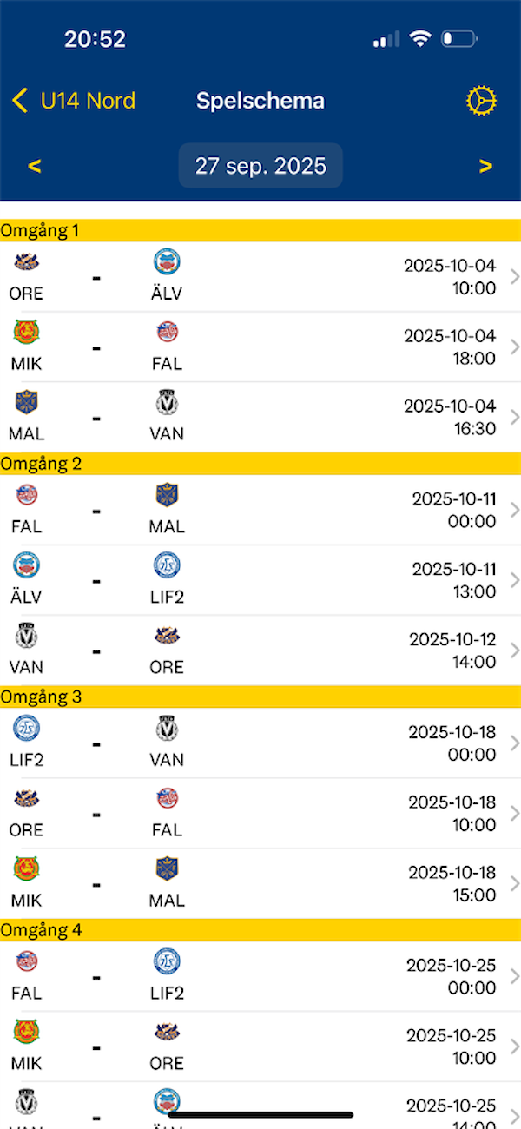Viewport: 521px width, 1129px height.
Task: Advance to next date with right arrow
Action: (485, 166)
